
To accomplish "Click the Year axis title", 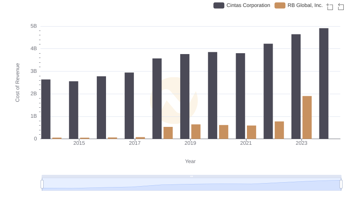I will click(190, 161).
